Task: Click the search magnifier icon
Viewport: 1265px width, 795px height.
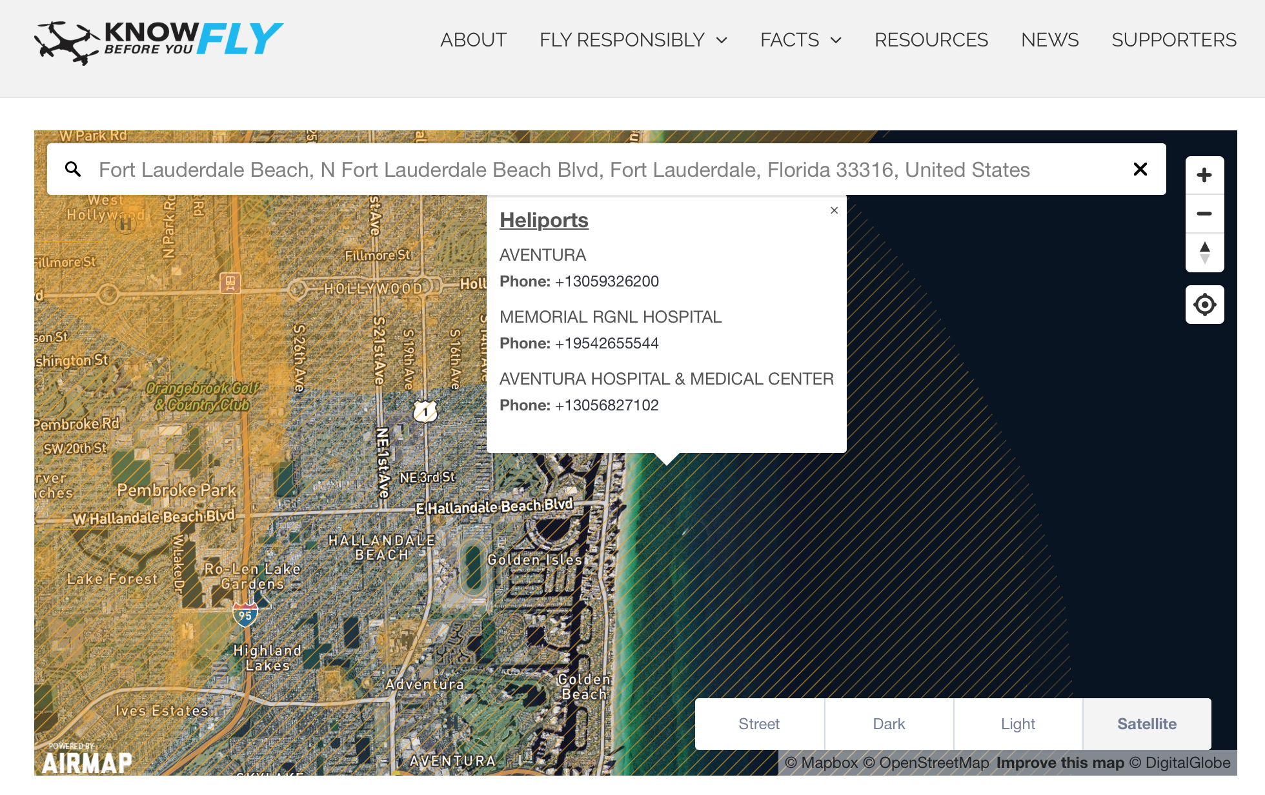Action: (x=73, y=169)
